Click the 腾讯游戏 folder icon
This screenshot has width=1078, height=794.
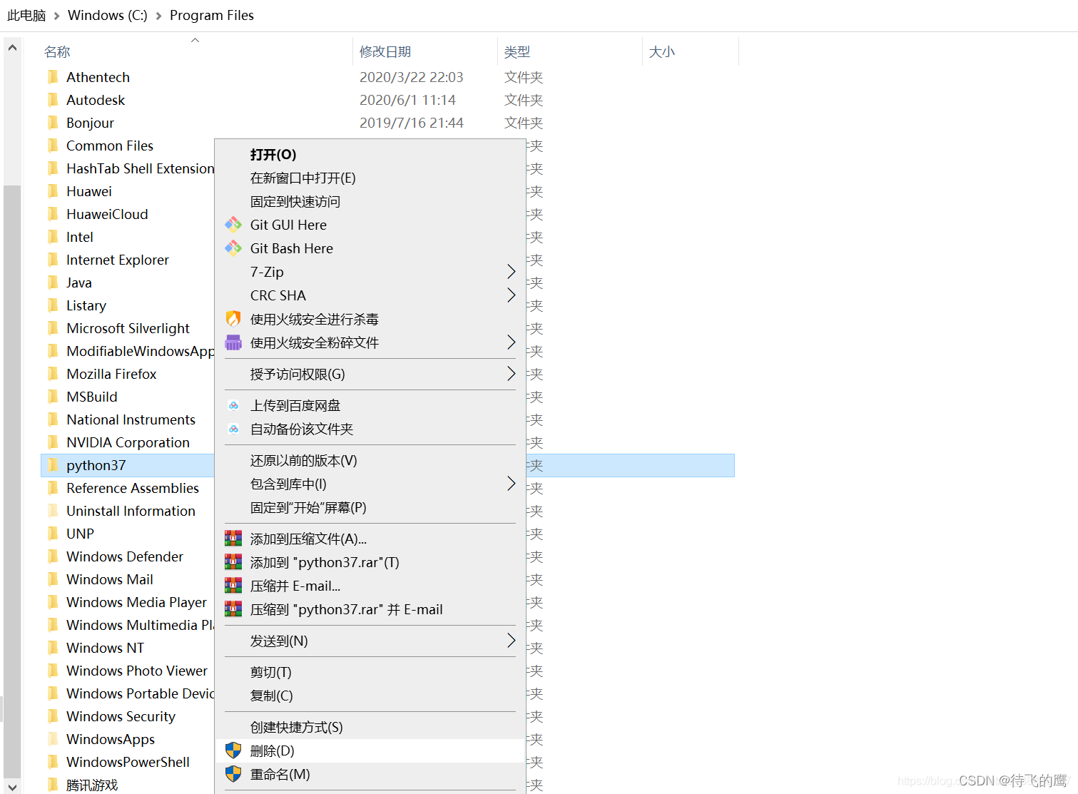[53, 785]
